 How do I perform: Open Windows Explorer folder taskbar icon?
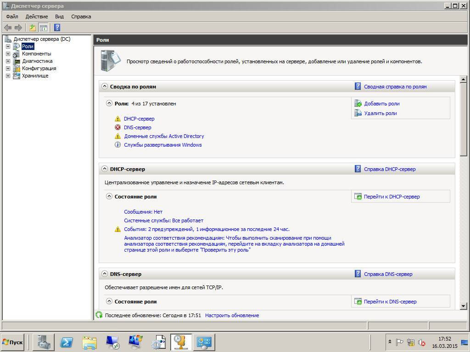[x=90, y=342]
